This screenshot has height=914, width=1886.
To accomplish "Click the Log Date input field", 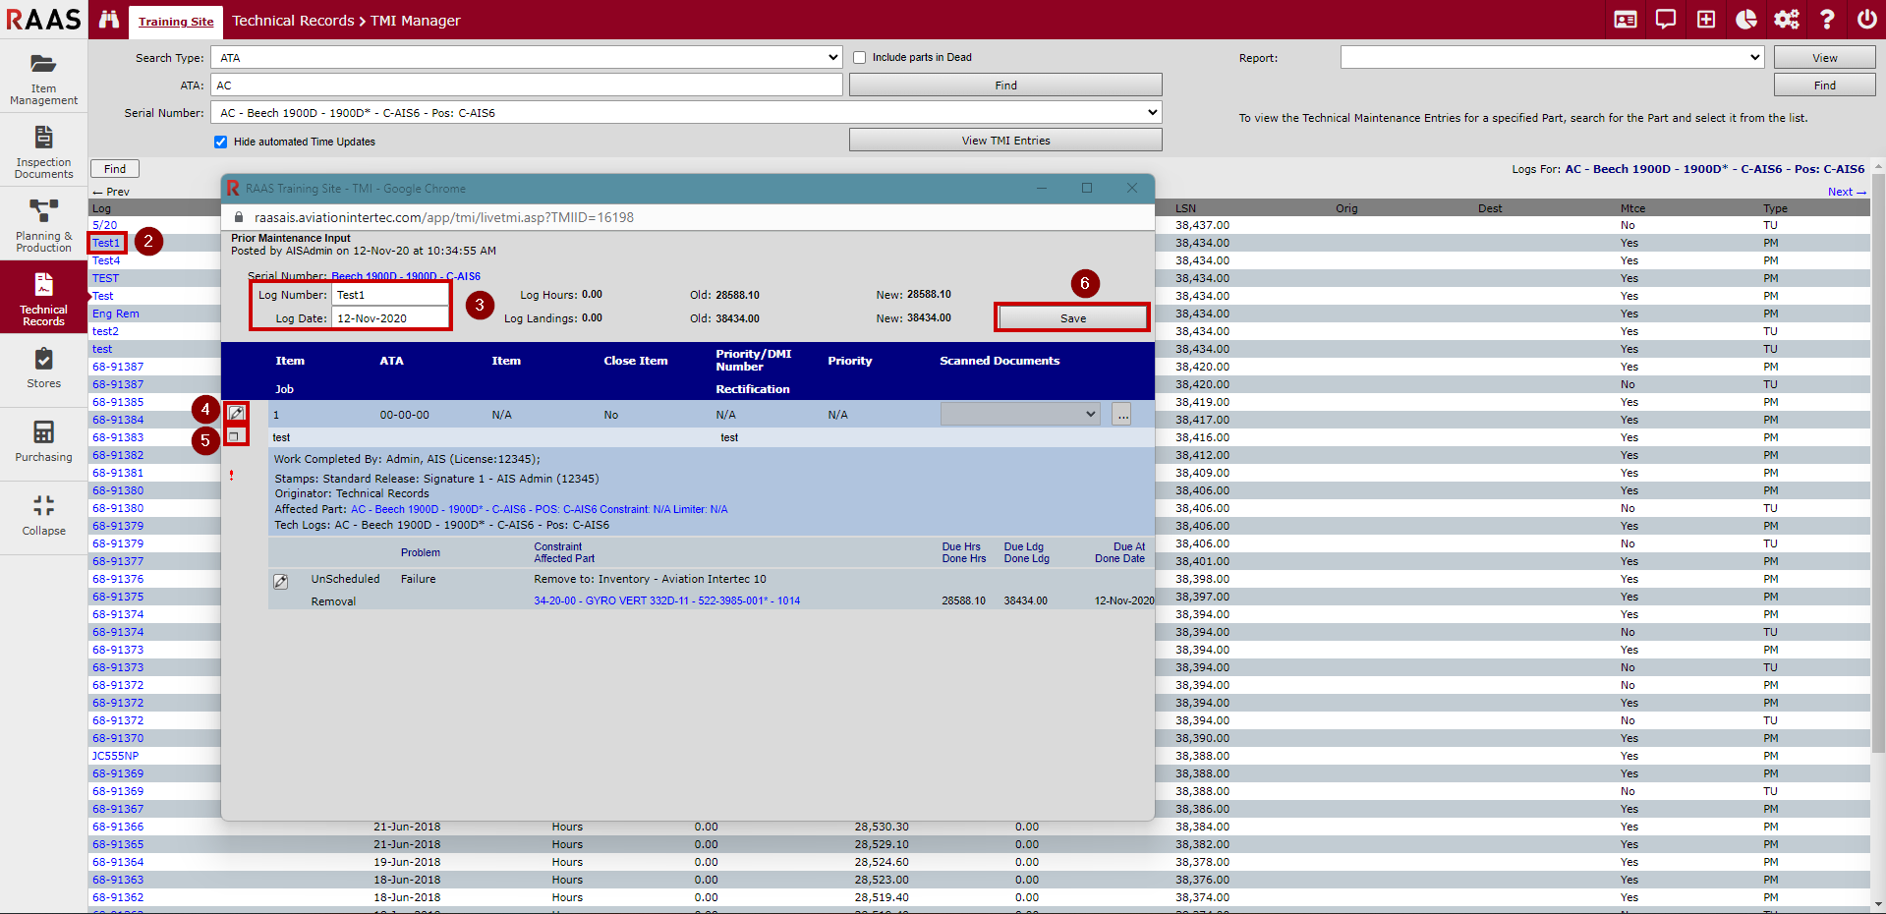I will 390,317.
